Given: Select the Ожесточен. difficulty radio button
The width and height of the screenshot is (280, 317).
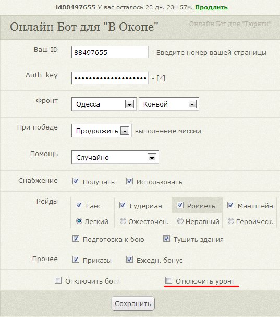Looking at the screenshot, I should (123, 221).
